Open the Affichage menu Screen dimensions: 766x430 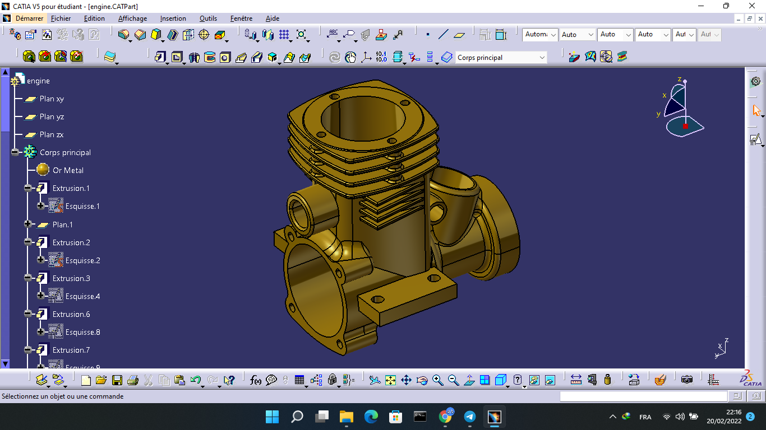(x=132, y=18)
